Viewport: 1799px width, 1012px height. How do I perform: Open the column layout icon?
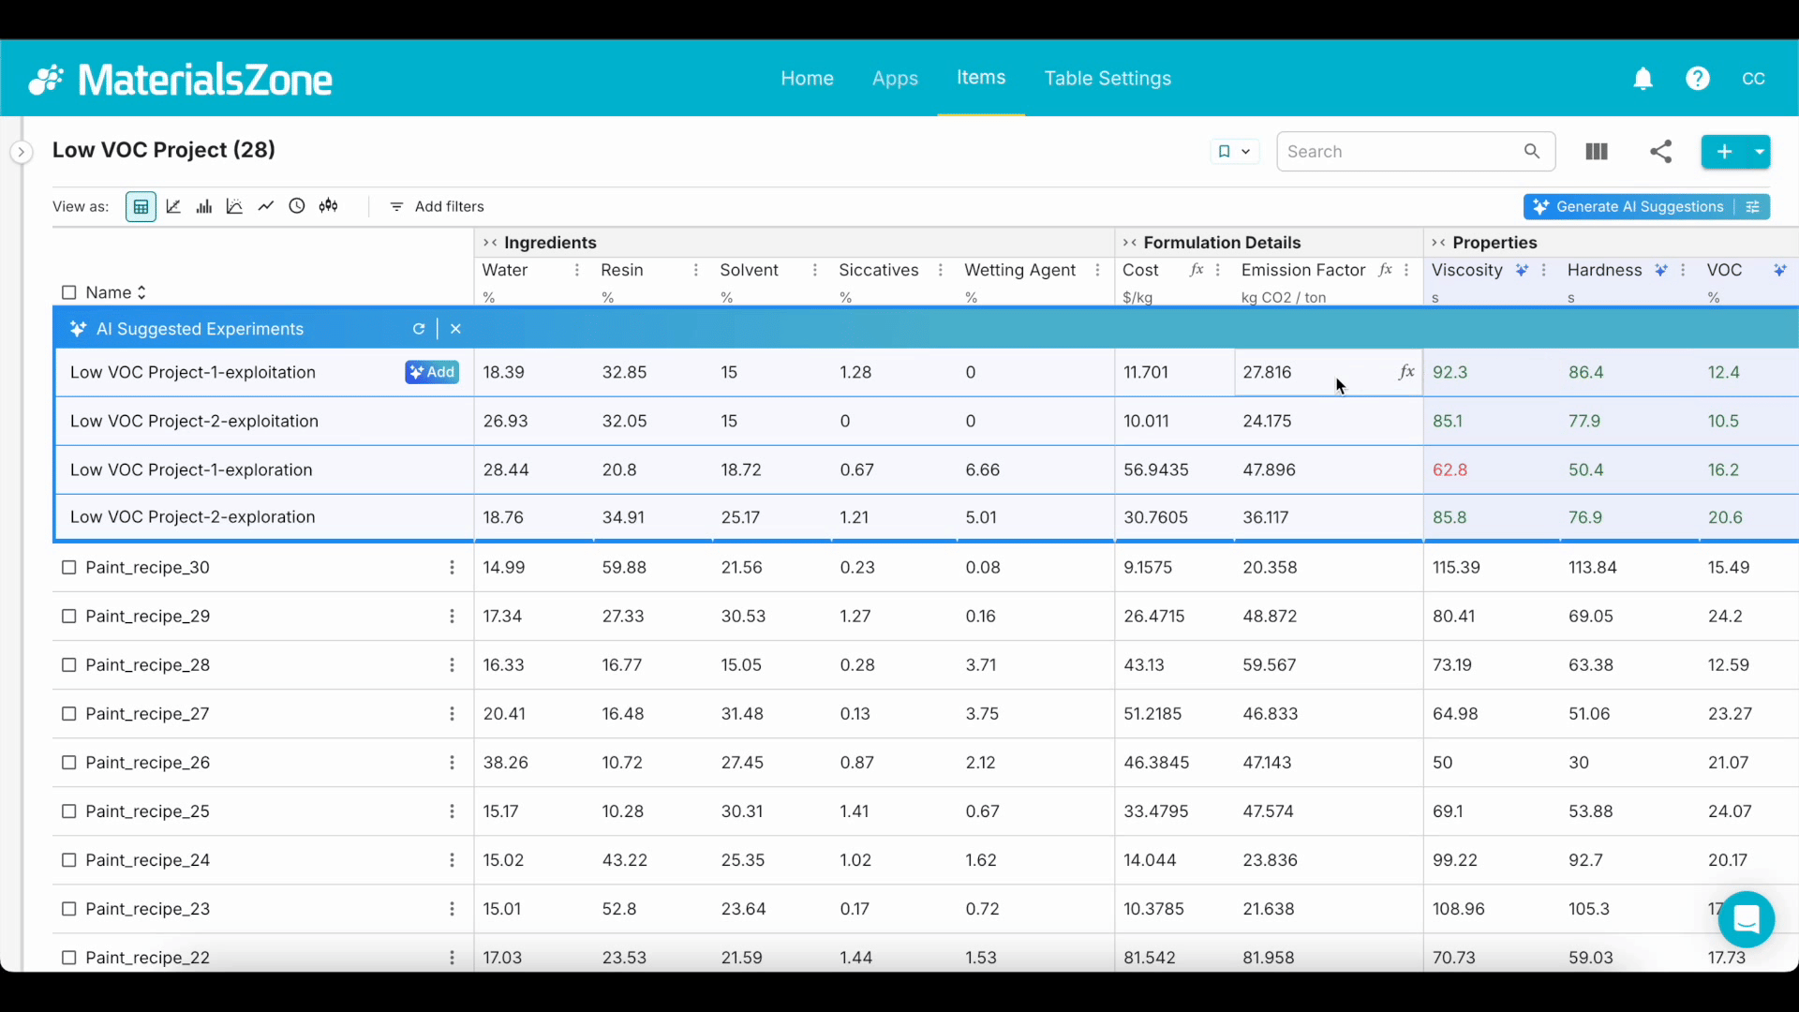click(1597, 152)
